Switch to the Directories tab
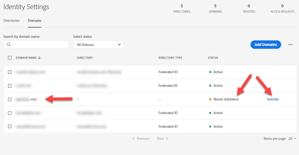The width and height of the screenshot is (299, 155). [x=11, y=21]
